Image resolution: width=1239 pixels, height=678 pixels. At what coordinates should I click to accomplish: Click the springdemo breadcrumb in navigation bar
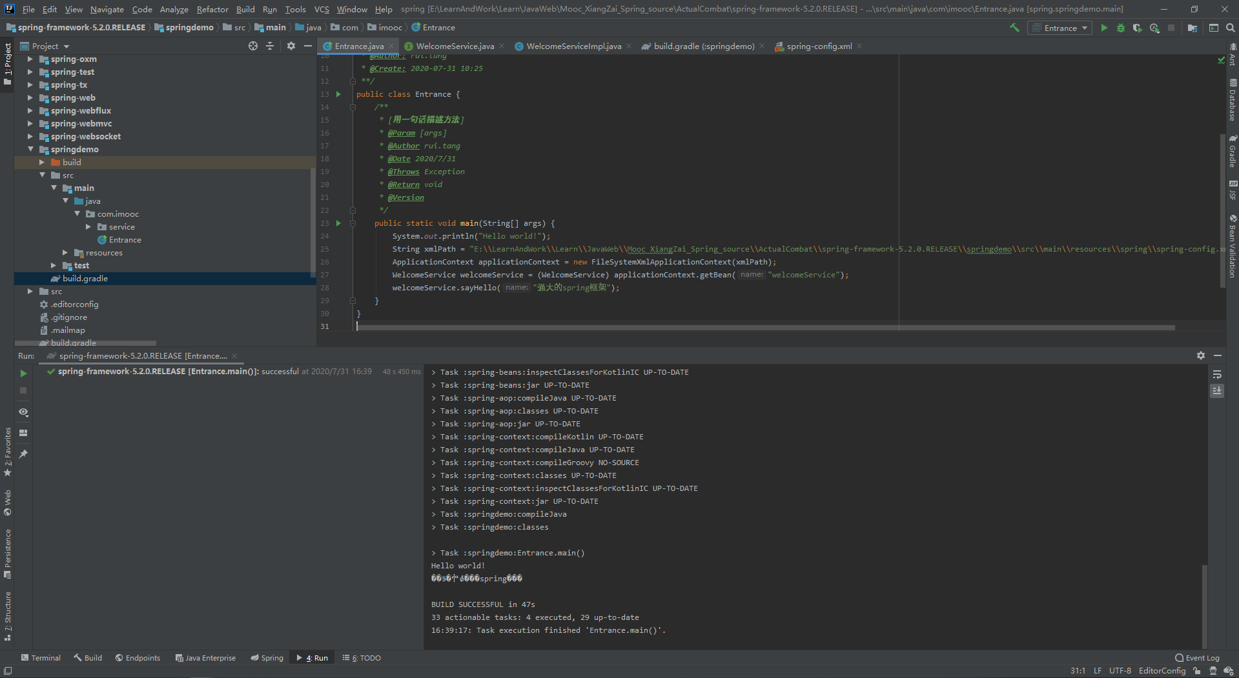point(184,28)
